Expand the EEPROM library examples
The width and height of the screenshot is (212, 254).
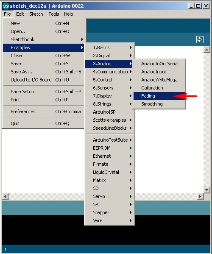[x=109, y=148]
